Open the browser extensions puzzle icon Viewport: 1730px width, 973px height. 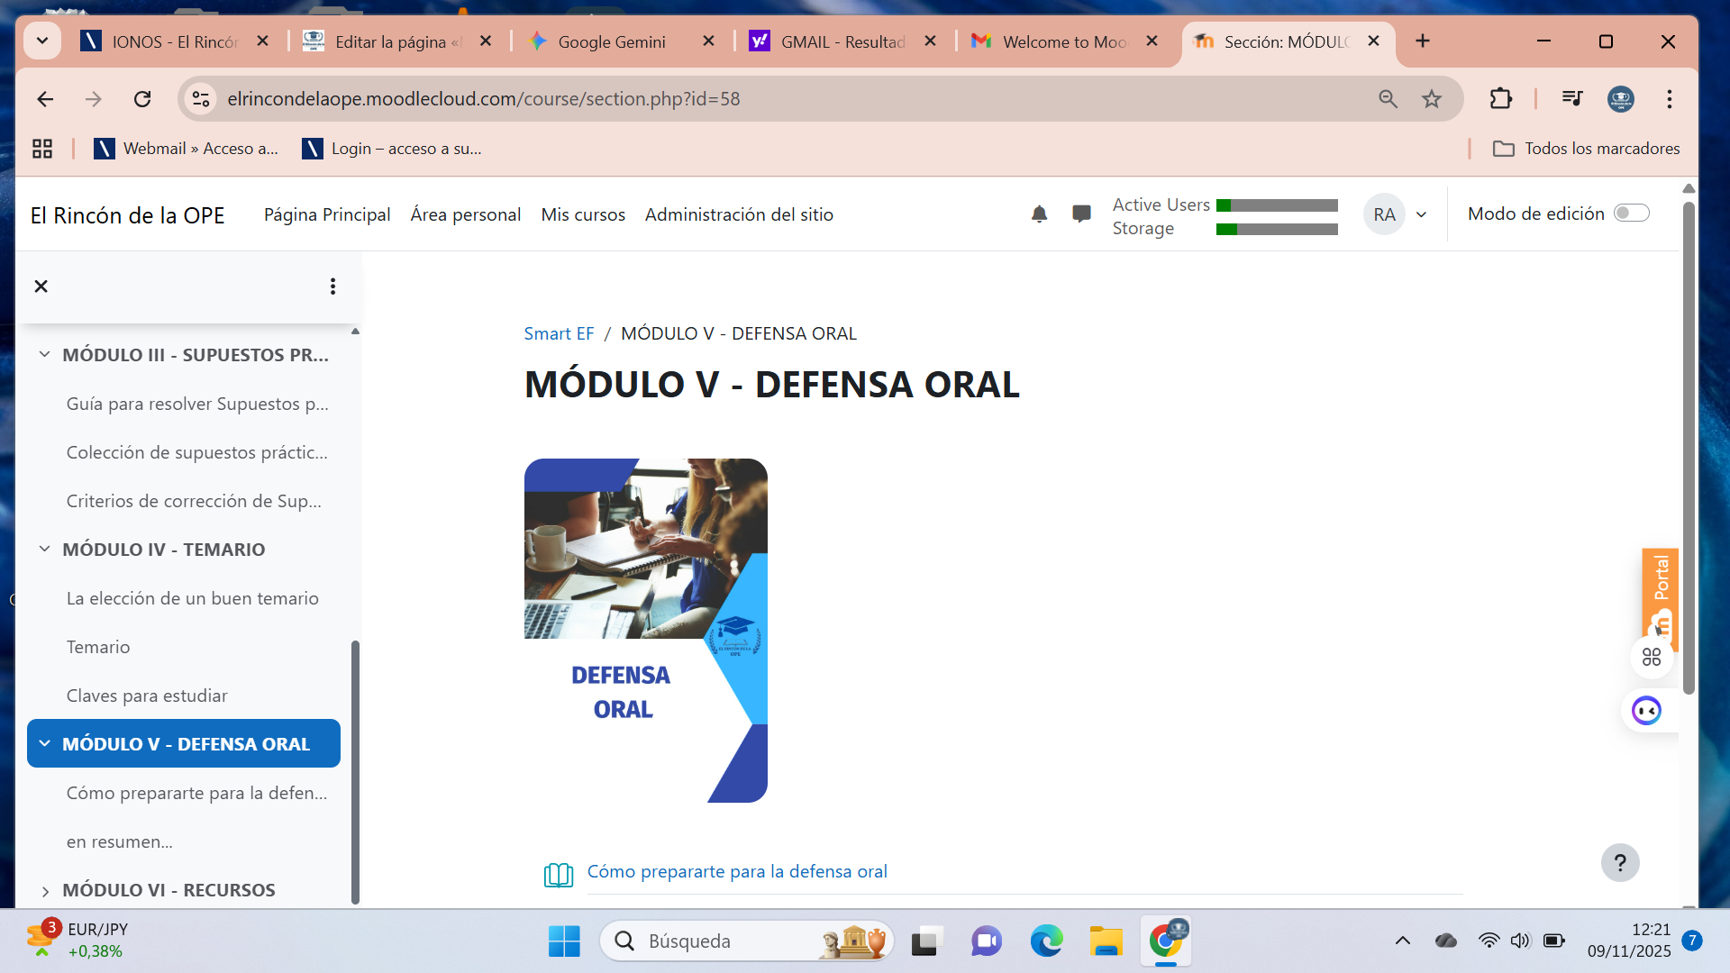pyautogui.click(x=1500, y=99)
